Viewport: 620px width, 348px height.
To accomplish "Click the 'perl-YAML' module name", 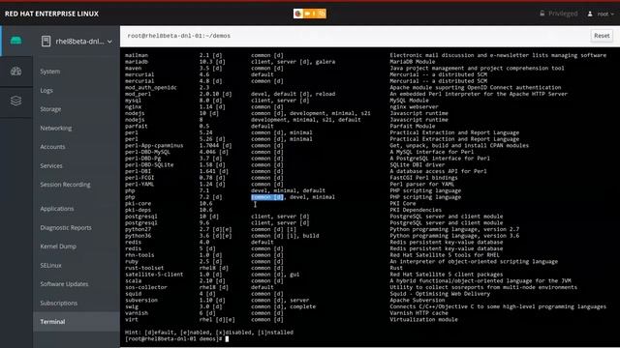I will coord(139,185).
